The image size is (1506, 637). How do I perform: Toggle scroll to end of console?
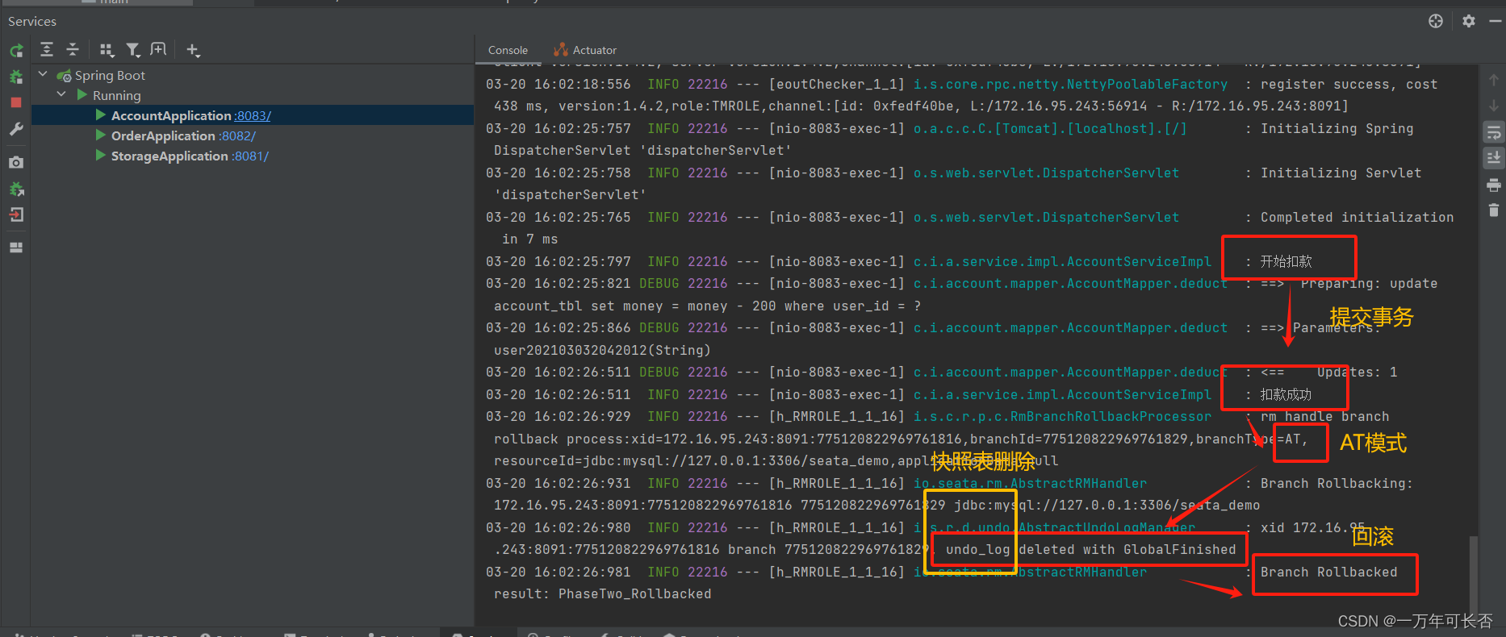[1494, 158]
